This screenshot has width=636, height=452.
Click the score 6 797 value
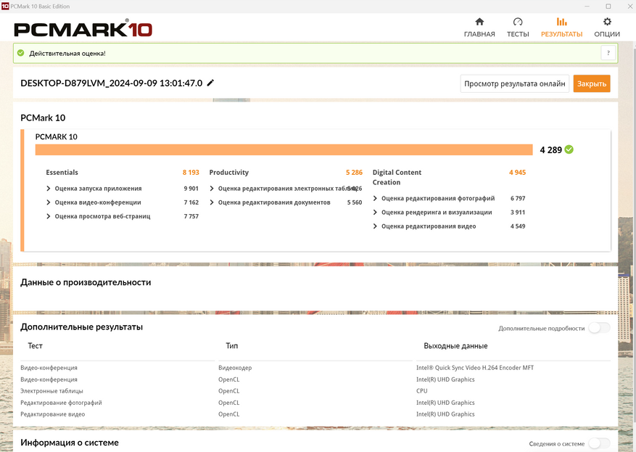point(518,198)
